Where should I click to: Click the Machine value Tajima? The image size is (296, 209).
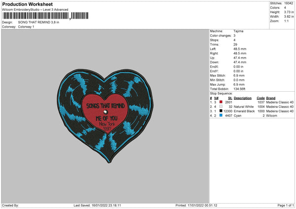[x=238, y=31]
